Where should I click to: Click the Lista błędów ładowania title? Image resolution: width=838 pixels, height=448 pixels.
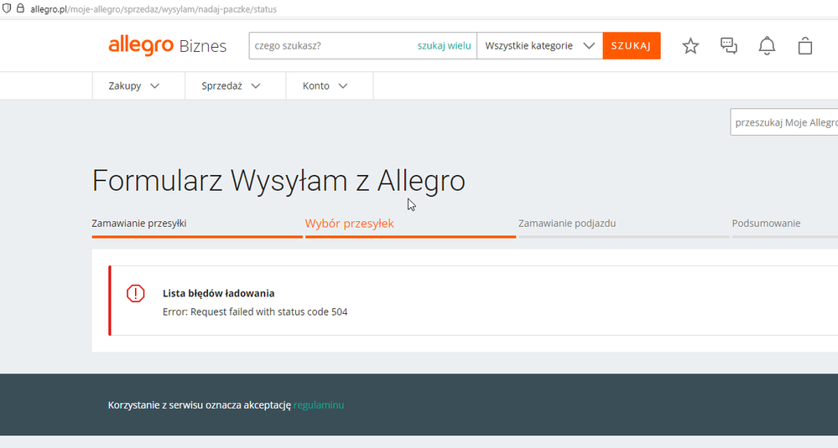pos(219,293)
